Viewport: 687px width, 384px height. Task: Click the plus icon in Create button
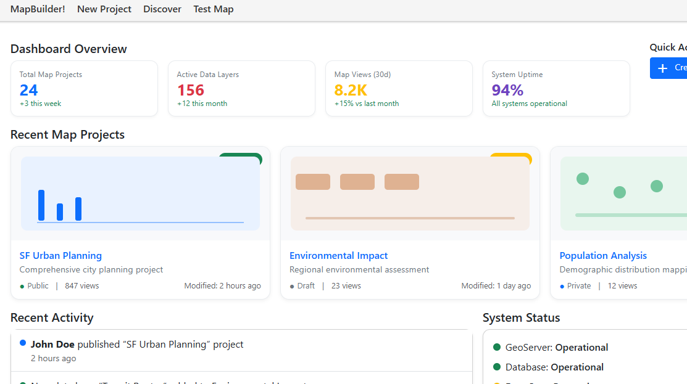(662, 68)
